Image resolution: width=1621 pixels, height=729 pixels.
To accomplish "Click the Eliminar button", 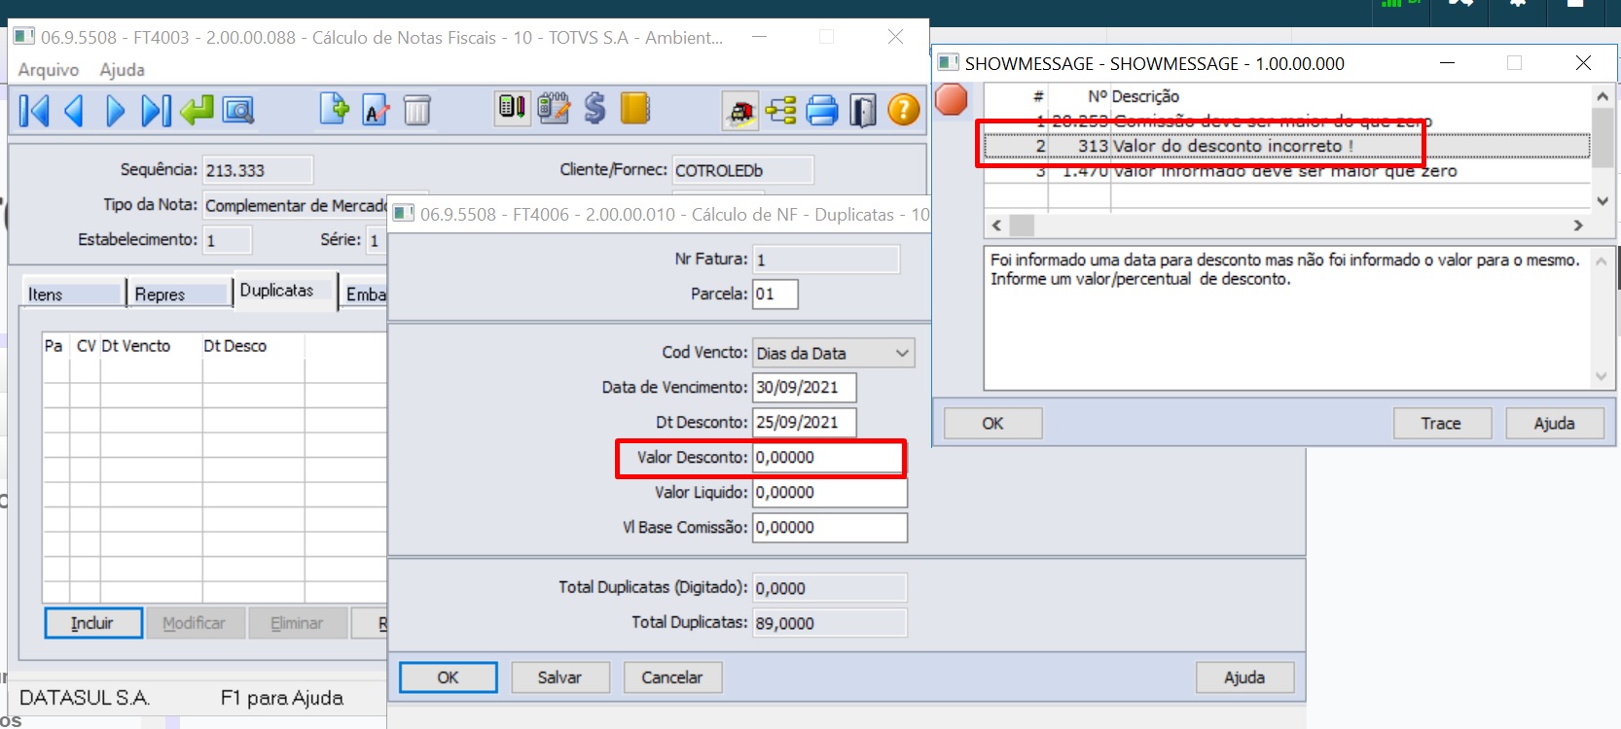I will click(297, 623).
